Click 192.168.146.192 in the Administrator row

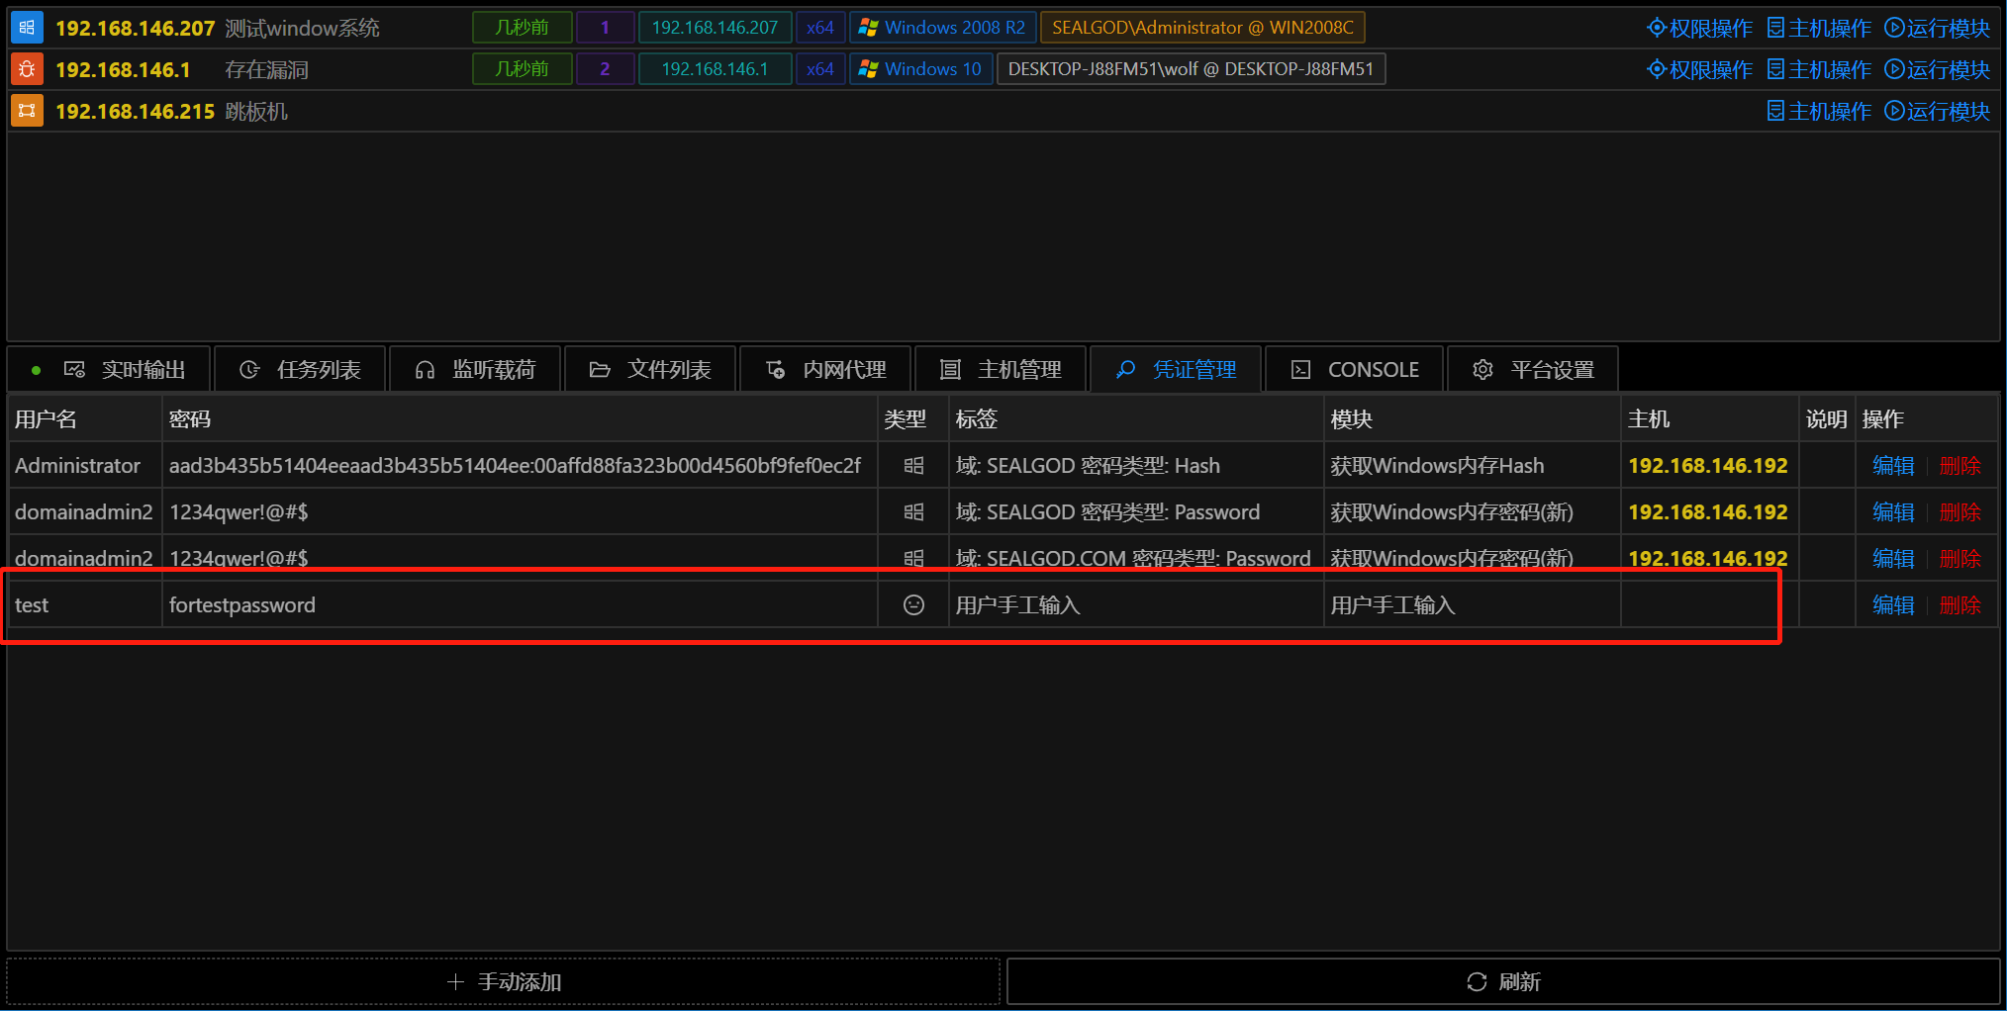coord(1708,466)
